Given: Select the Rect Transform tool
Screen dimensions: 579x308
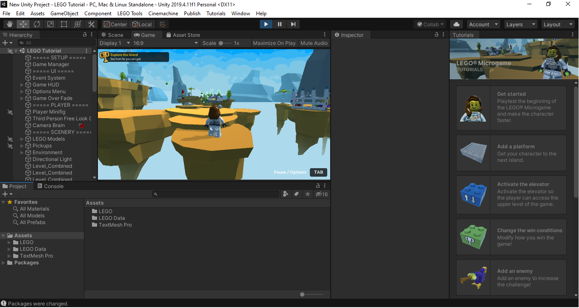Looking at the screenshot, I should (x=64, y=24).
